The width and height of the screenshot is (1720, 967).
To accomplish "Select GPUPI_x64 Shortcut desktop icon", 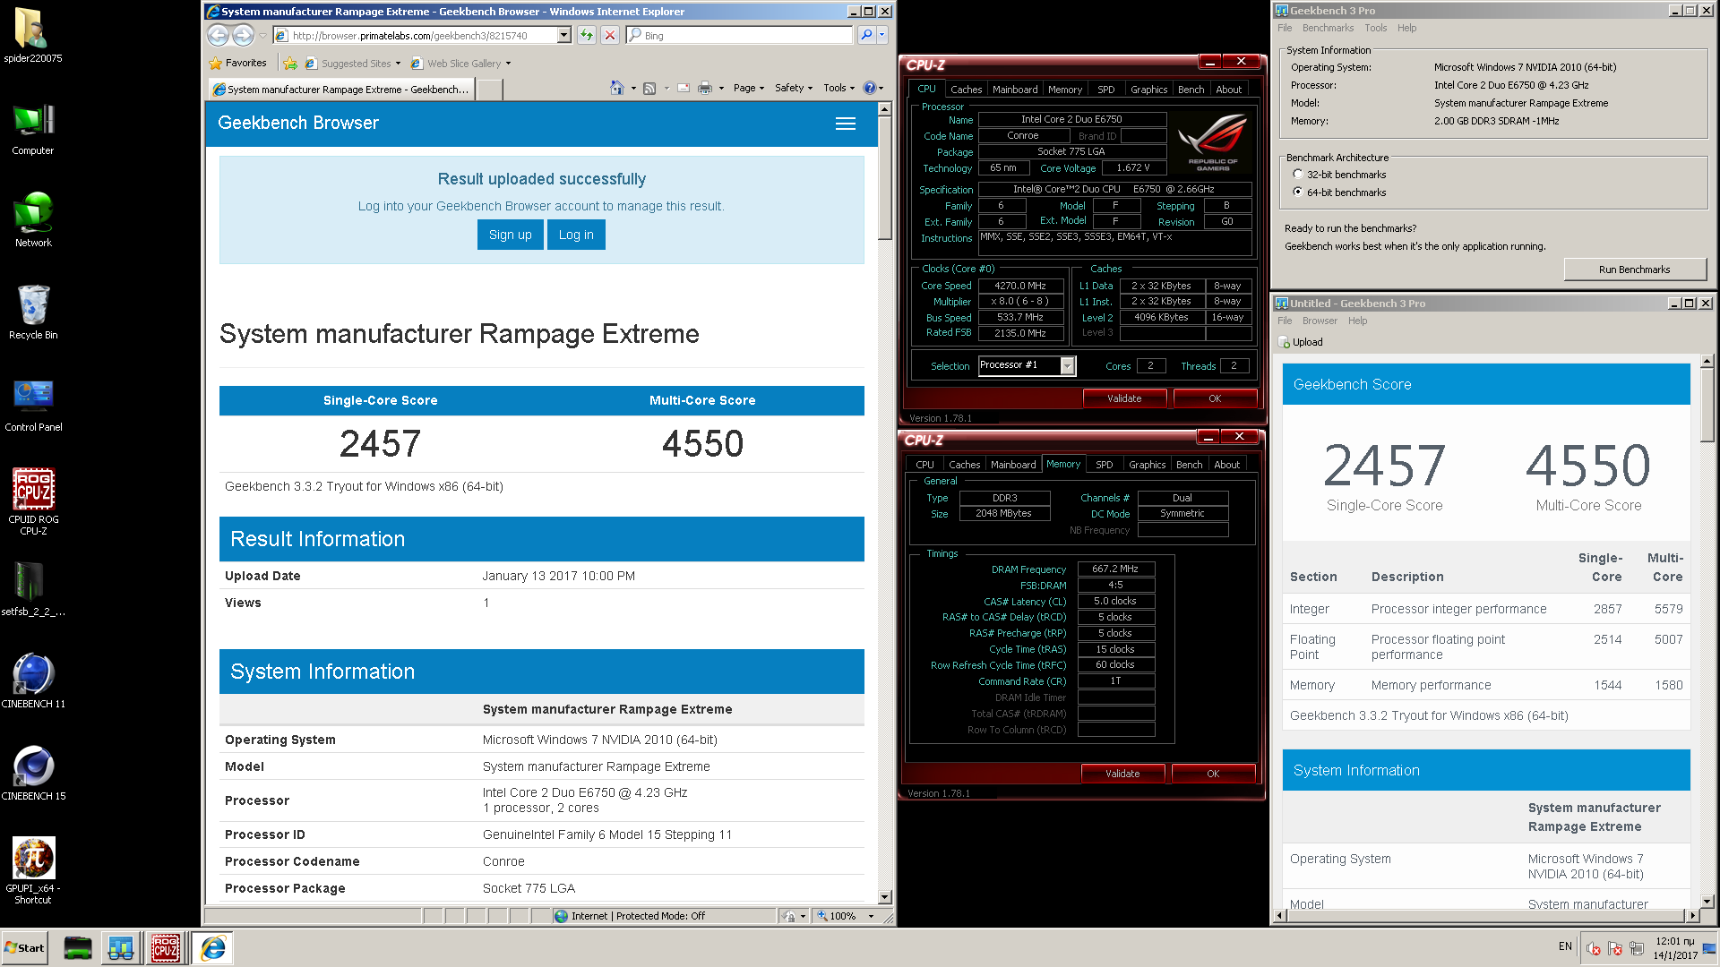I will coord(33,870).
